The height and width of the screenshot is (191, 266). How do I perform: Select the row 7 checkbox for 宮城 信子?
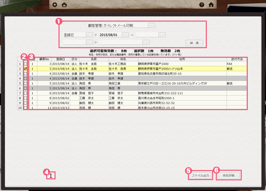click(x=25, y=93)
